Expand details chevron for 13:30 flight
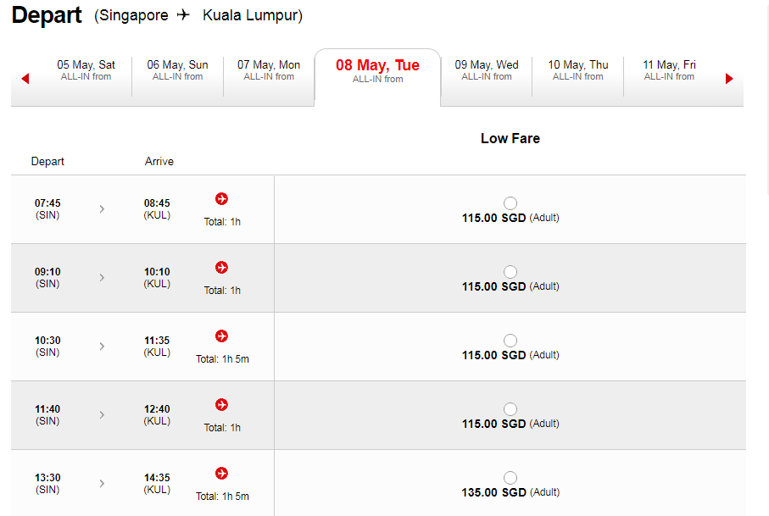769x516 pixels. coord(102,483)
